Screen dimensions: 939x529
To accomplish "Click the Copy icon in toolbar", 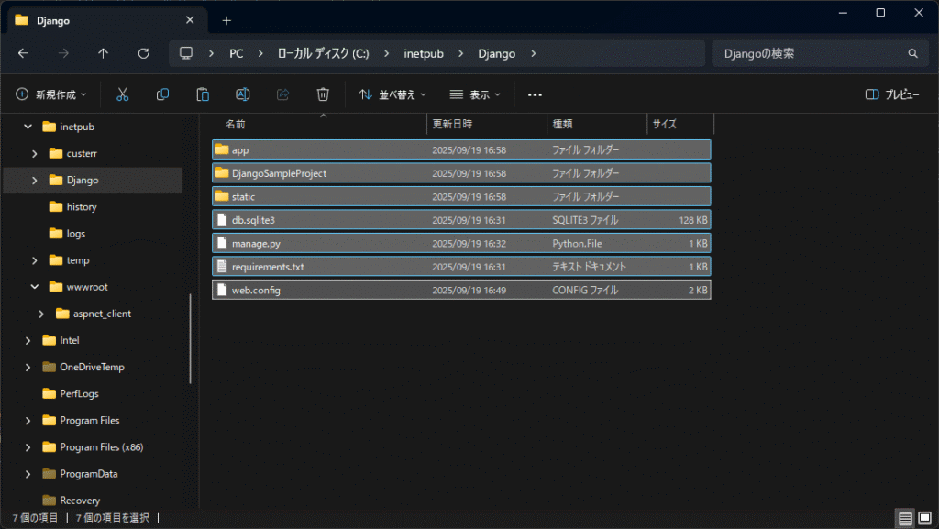I will pos(162,94).
